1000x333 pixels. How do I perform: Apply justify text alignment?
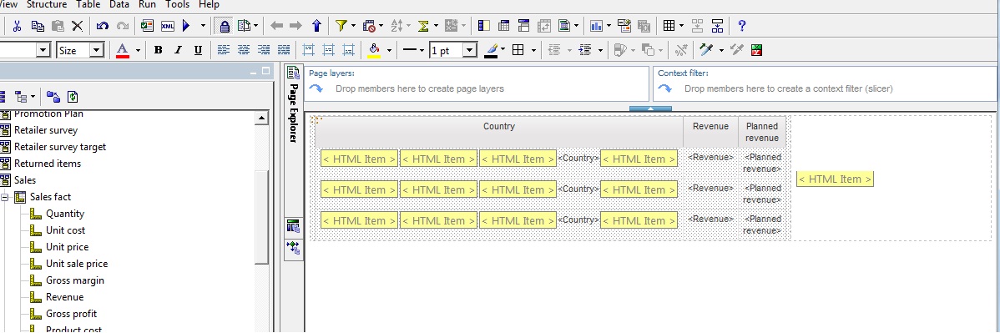pos(283,50)
